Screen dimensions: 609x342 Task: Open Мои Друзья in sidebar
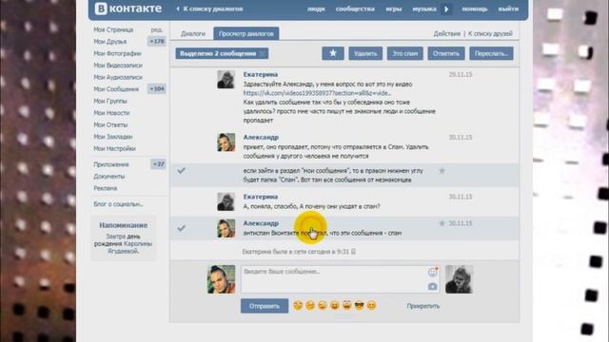(110, 42)
